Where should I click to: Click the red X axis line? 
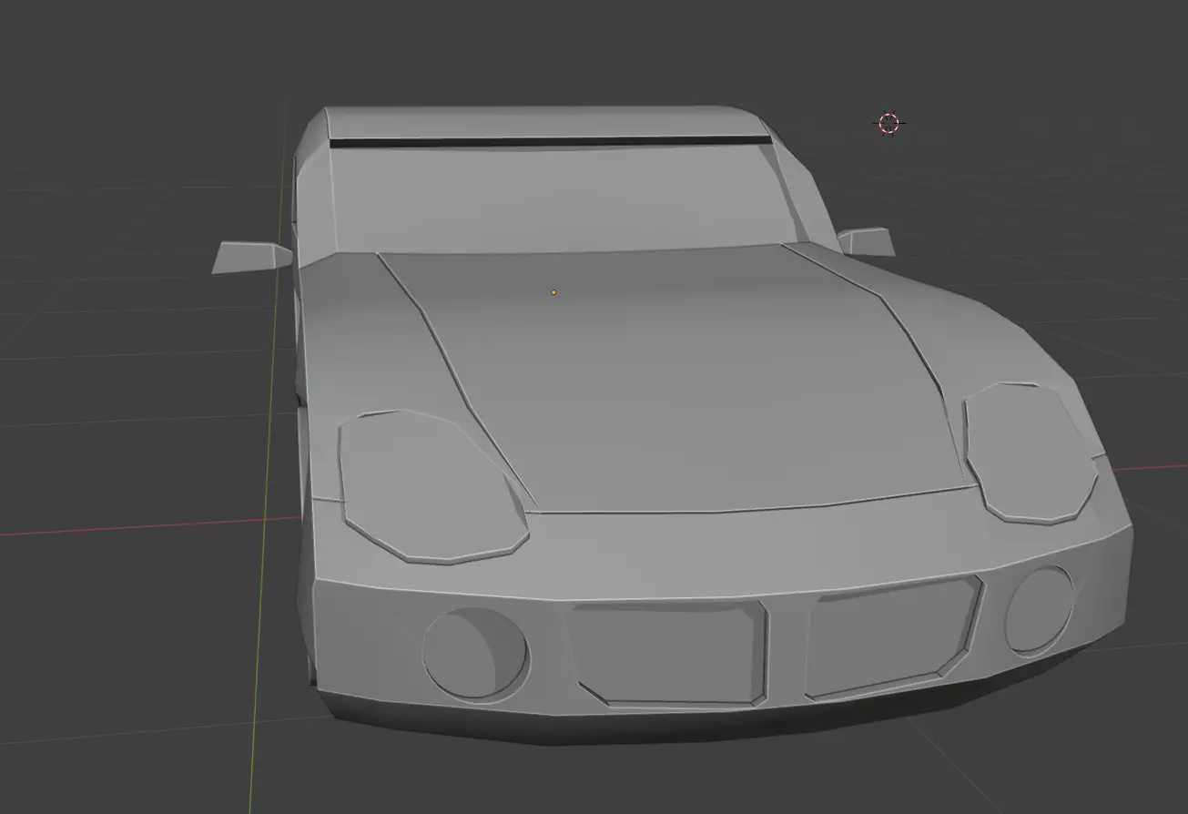(x=150, y=527)
